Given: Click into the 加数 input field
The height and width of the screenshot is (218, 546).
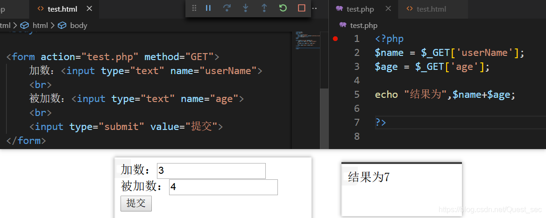Looking at the screenshot, I should coord(211,171).
